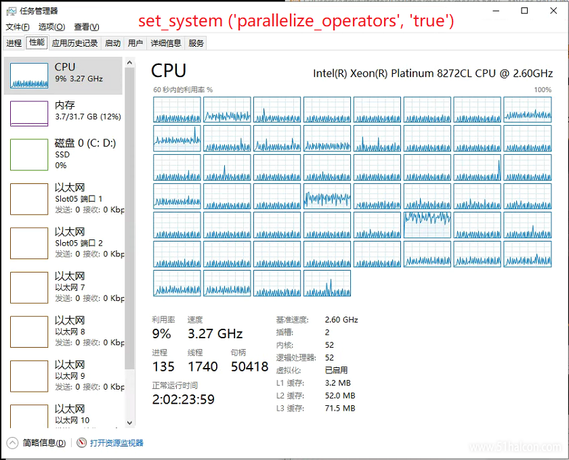Switch to the 用户 tab

pyautogui.click(x=135, y=43)
